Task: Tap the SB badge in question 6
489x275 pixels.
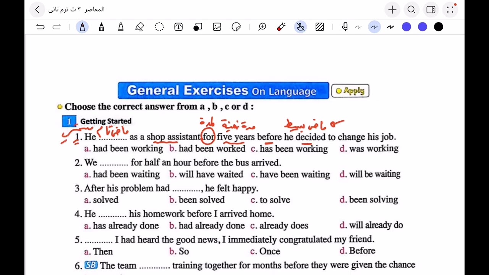Action: click(x=91, y=265)
